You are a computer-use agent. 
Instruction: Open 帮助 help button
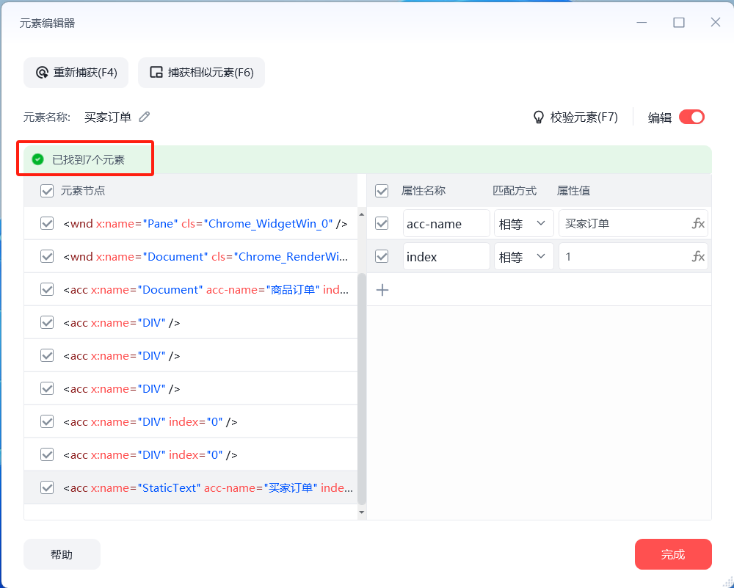tap(62, 554)
